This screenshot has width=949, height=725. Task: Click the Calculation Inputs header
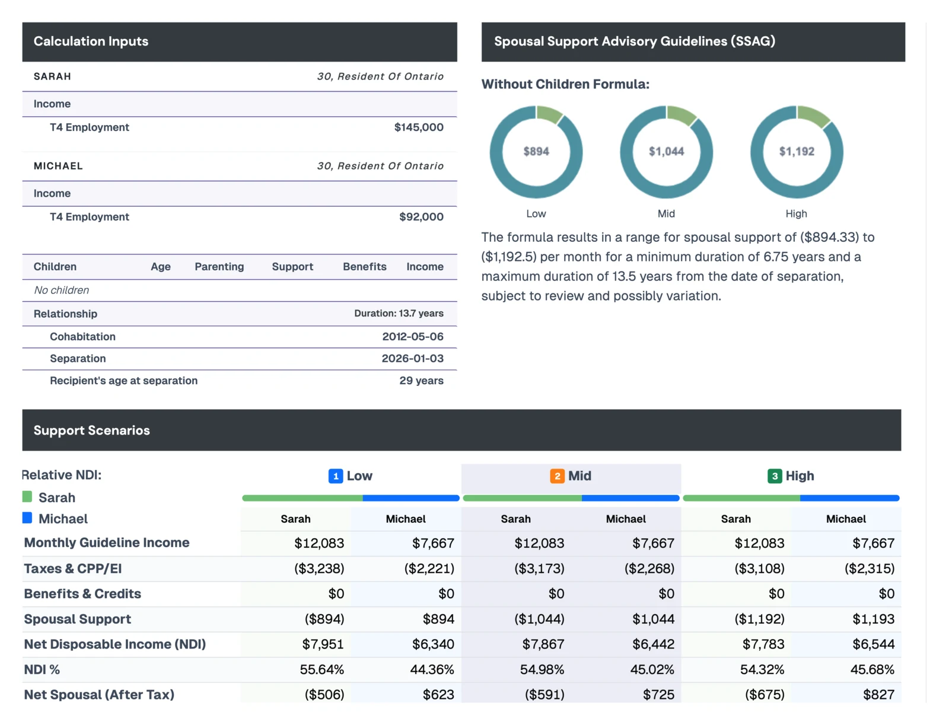pyautogui.click(x=240, y=41)
